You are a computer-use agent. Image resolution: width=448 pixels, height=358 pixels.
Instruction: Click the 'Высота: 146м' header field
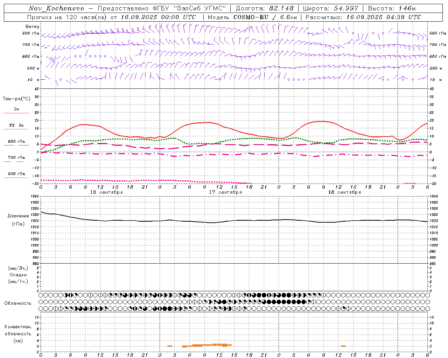[392, 8]
